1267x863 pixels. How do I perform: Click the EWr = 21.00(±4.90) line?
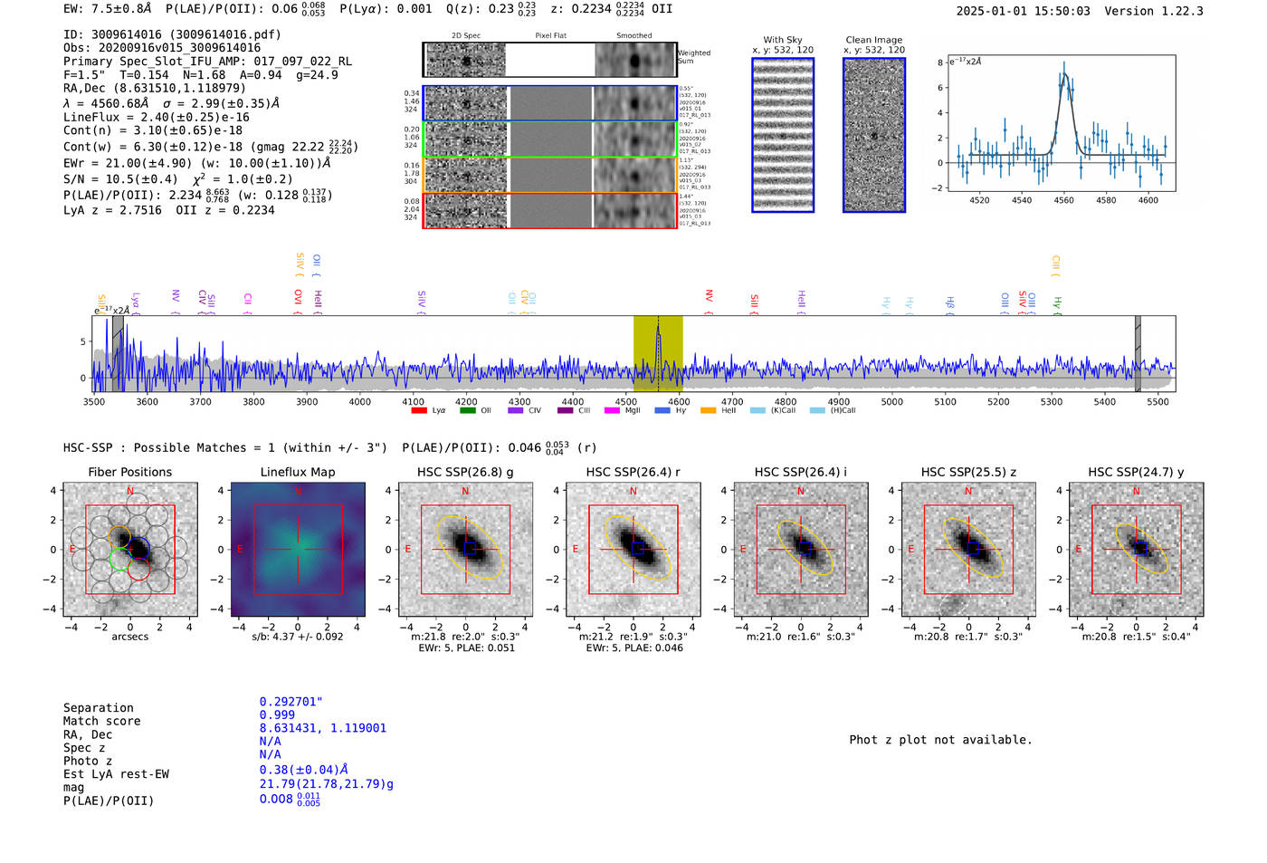point(196,164)
